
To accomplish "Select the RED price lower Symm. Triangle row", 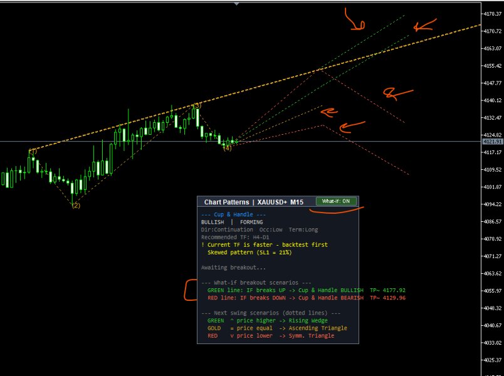I will 271,336.
